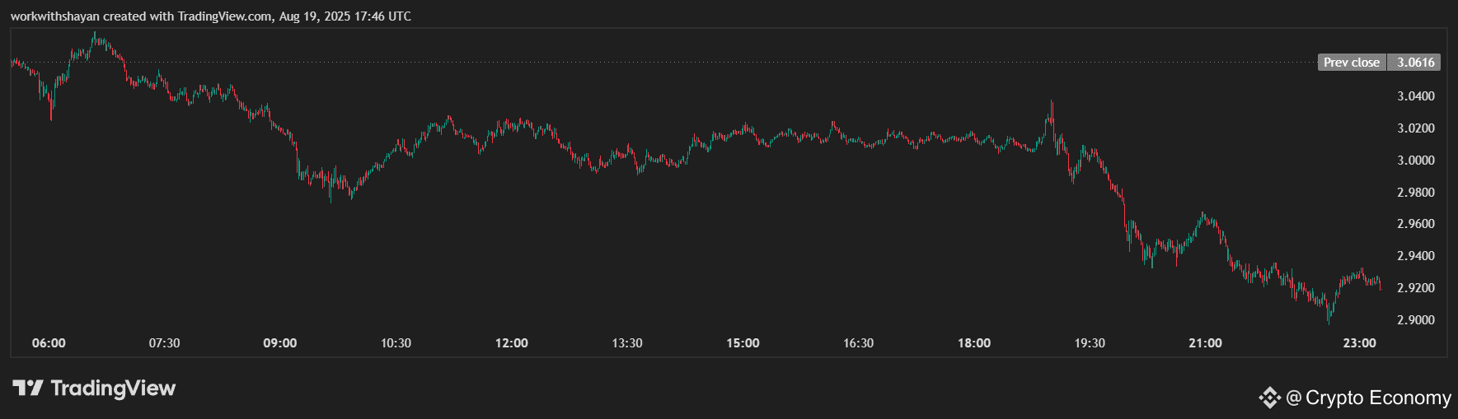1458x419 pixels.
Task: Click the 18:00 time axis label
Action: tap(974, 343)
